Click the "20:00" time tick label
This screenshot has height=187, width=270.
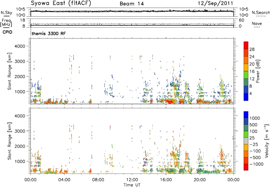(199, 180)
